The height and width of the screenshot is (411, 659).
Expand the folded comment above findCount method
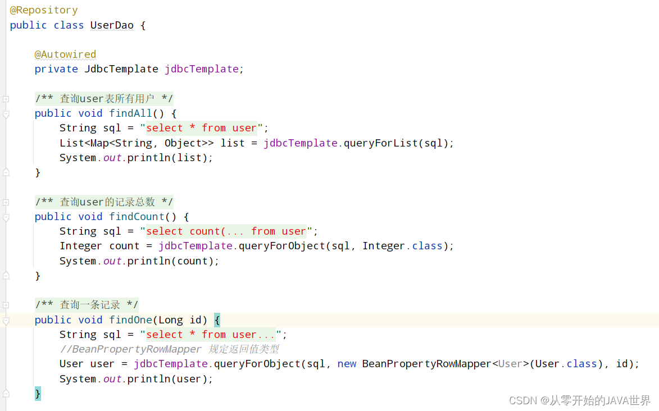click(x=6, y=202)
